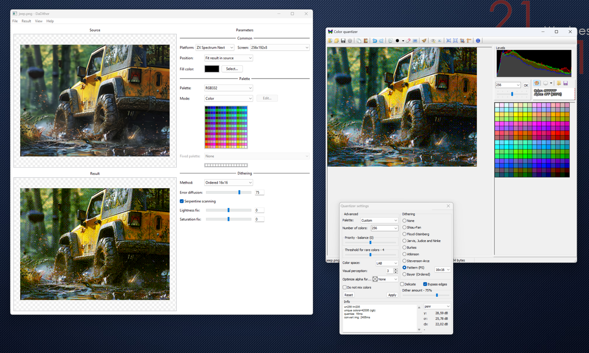The image size is (589, 353).
Task: Select the black circle color tool icon
Action: click(397, 40)
